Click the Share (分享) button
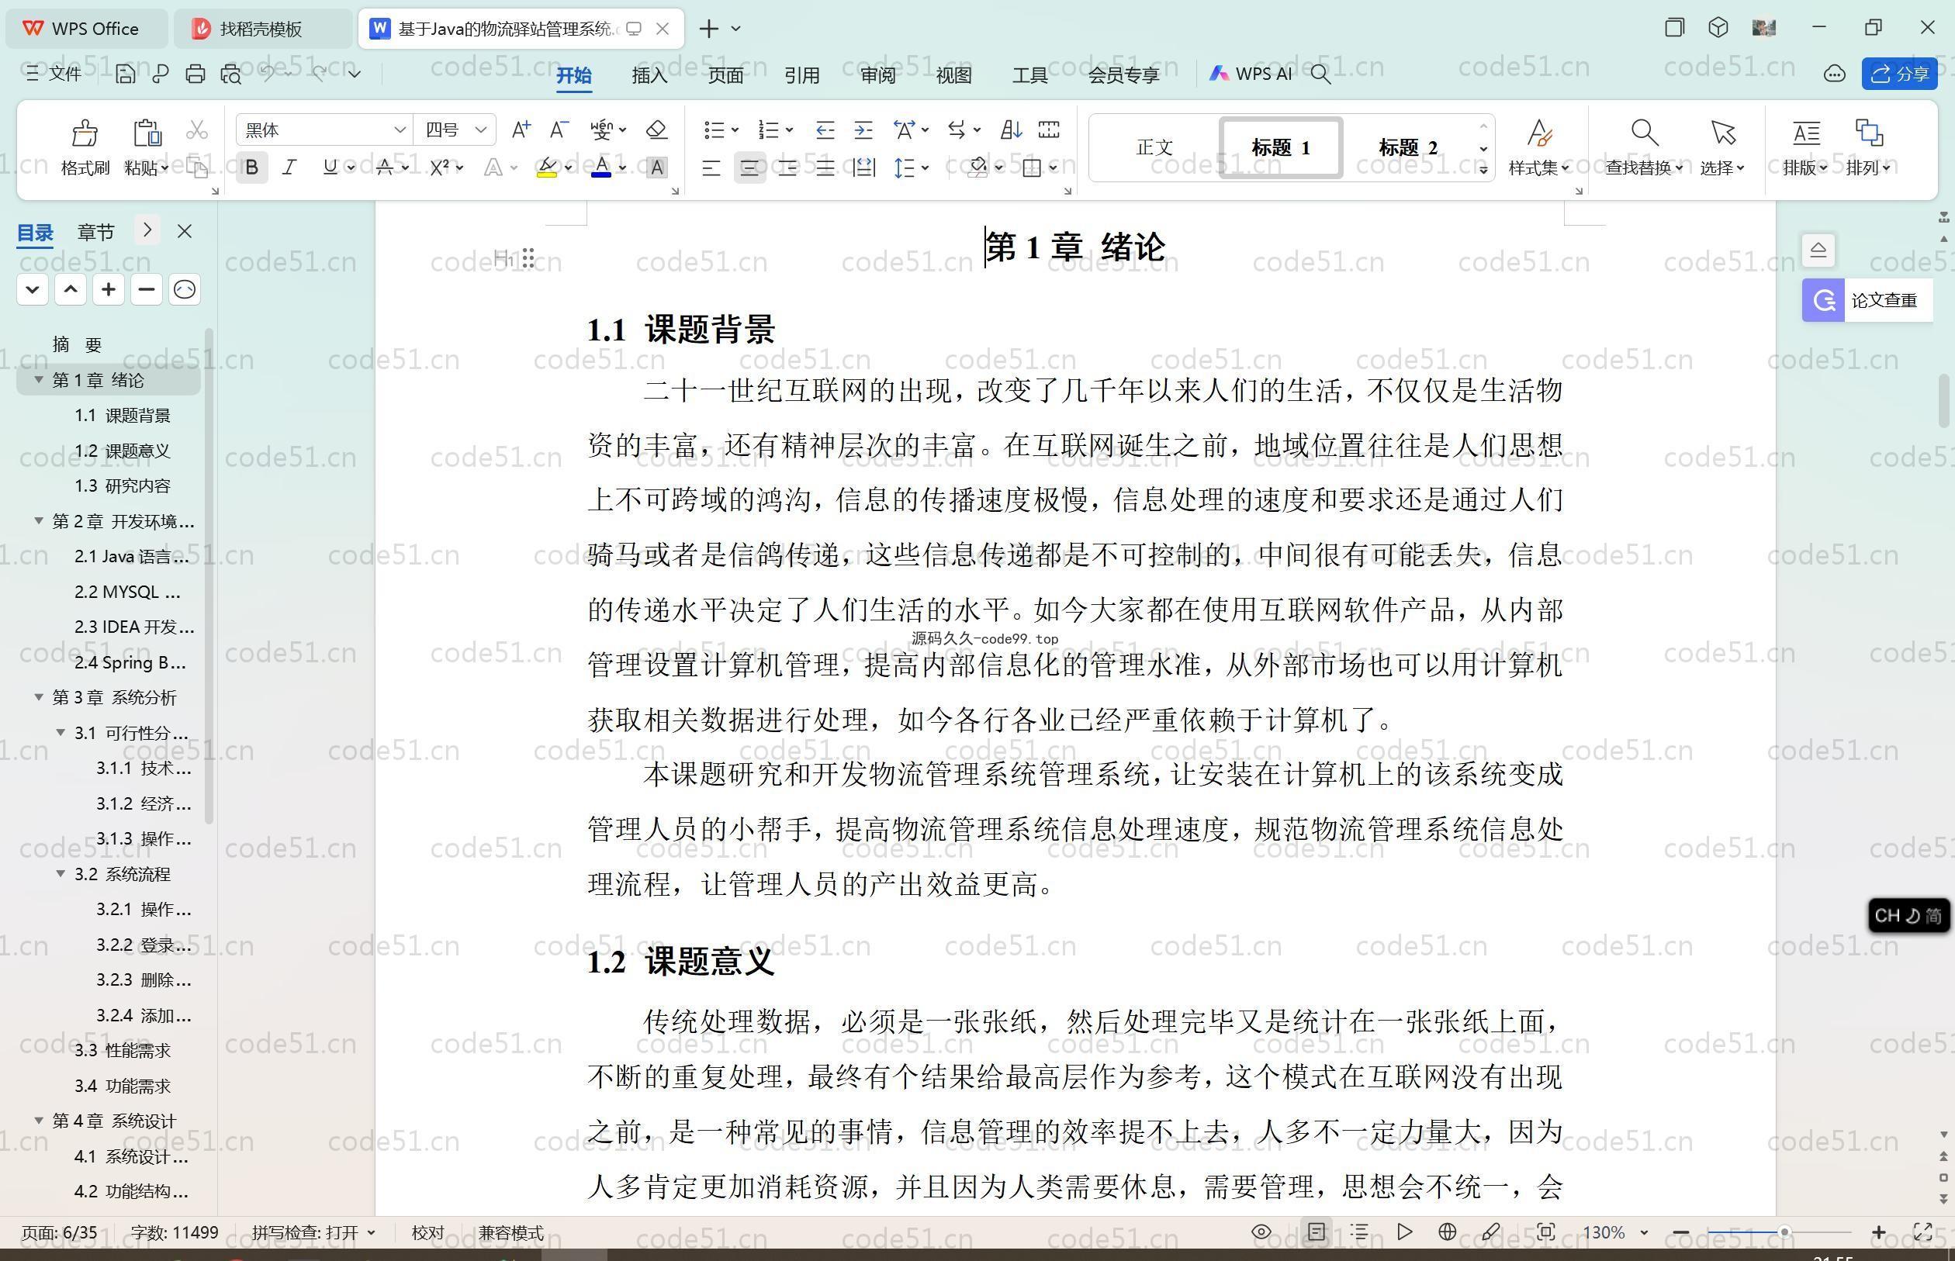 1899,74
